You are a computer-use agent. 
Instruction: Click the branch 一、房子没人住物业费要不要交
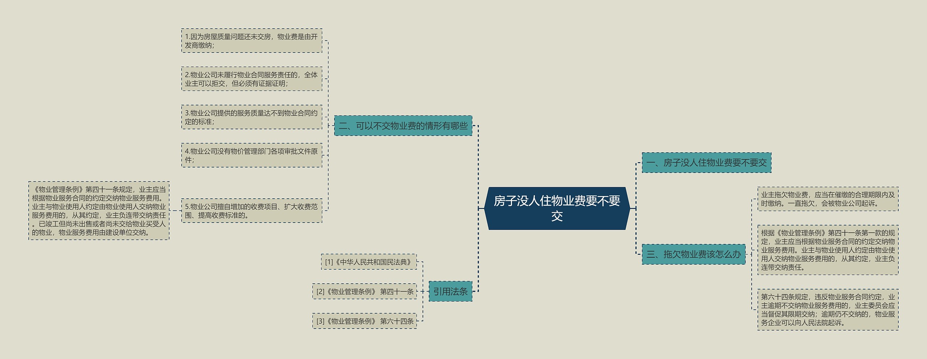706,162
